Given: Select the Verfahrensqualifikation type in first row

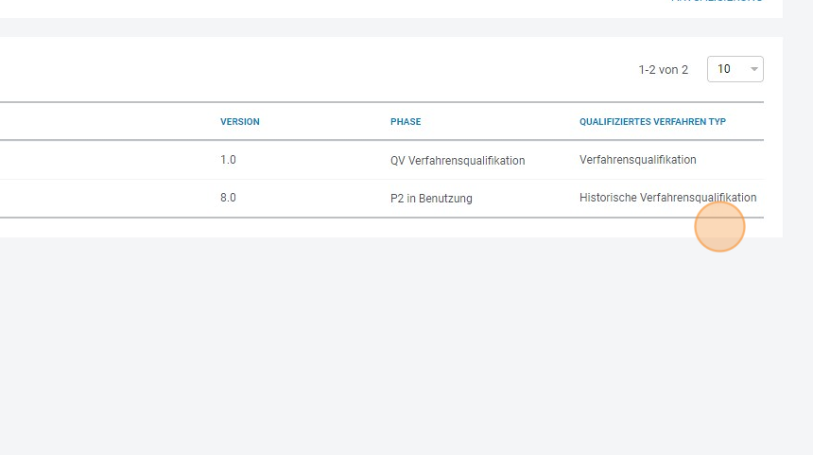Looking at the screenshot, I should (638, 160).
